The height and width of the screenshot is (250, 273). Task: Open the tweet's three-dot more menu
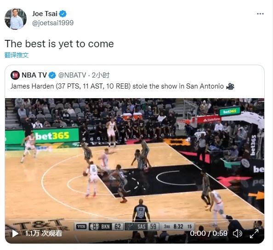[x=260, y=14]
